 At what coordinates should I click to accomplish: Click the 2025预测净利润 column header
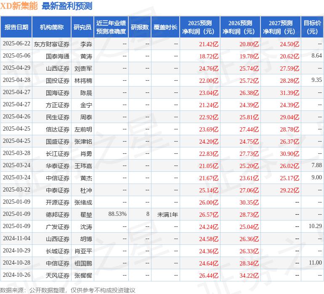pyautogui.click(x=200, y=27)
